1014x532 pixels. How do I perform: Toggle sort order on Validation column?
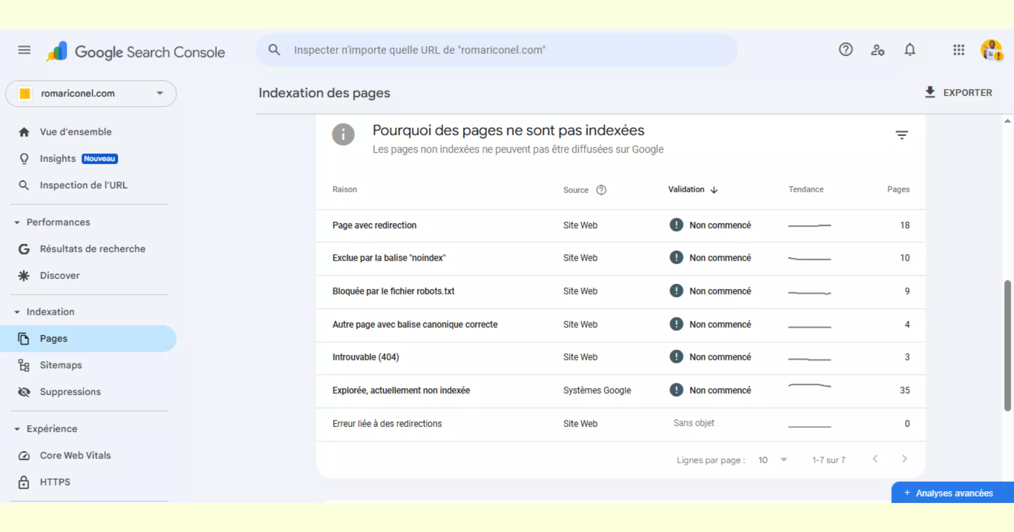(x=692, y=189)
